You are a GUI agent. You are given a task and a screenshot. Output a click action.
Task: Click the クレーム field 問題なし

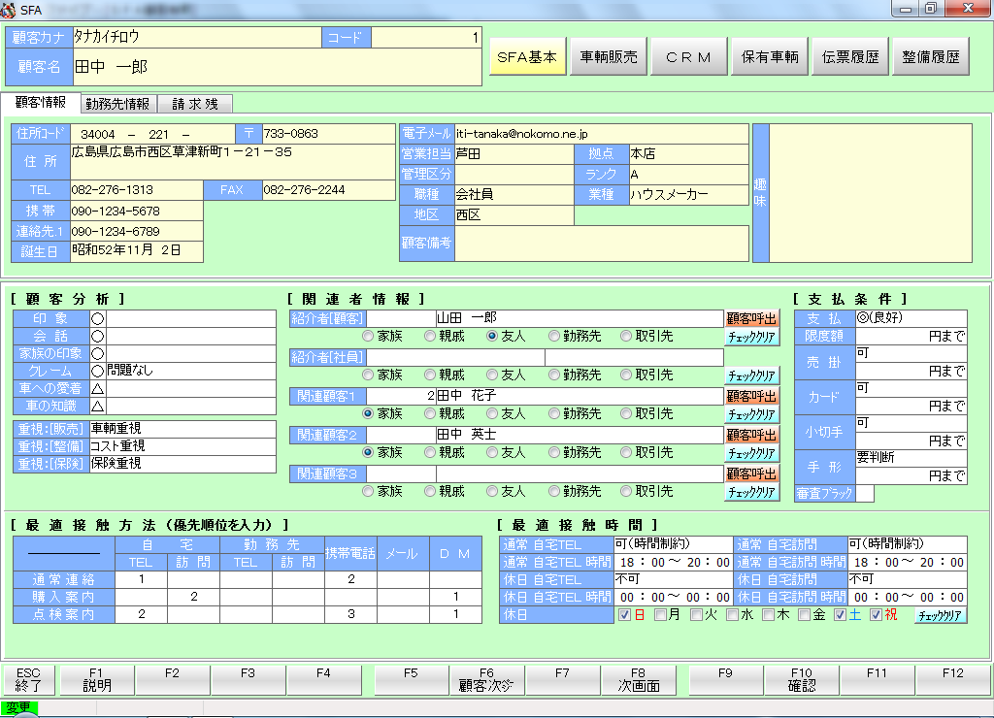191,371
